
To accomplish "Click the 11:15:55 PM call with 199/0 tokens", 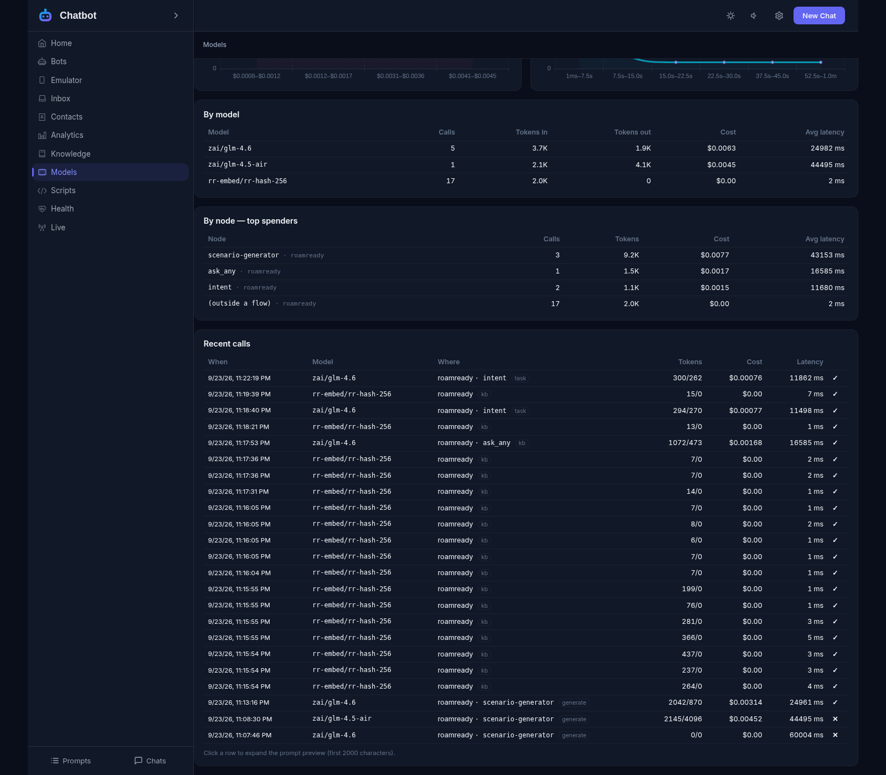I will click(x=526, y=589).
